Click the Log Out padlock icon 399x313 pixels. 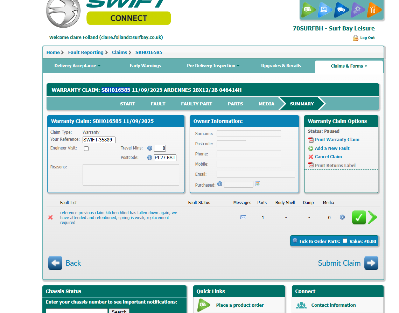click(356, 38)
